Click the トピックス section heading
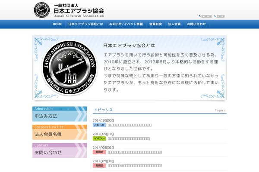The width and height of the screenshot is (259, 172). click(104, 110)
